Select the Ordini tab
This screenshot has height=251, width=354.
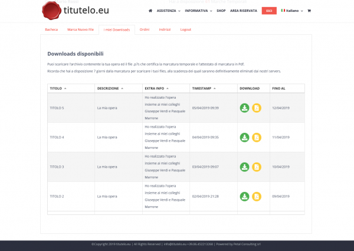pos(144,29)
